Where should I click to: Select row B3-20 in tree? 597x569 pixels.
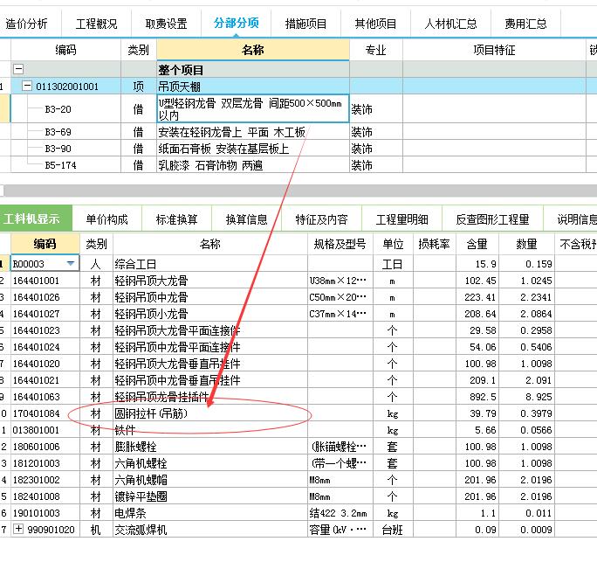pyautogui.click(x=58, y=109)
